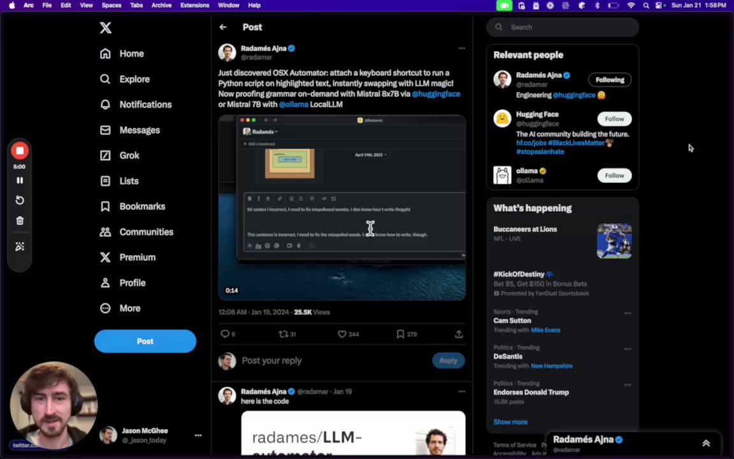Open Radamés Ajna avatar on main post
Viewport: 734px width, 459px height.
(227, 52)
